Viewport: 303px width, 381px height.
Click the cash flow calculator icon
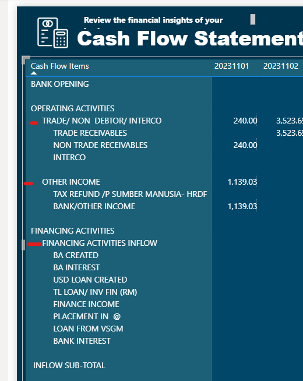52,33
